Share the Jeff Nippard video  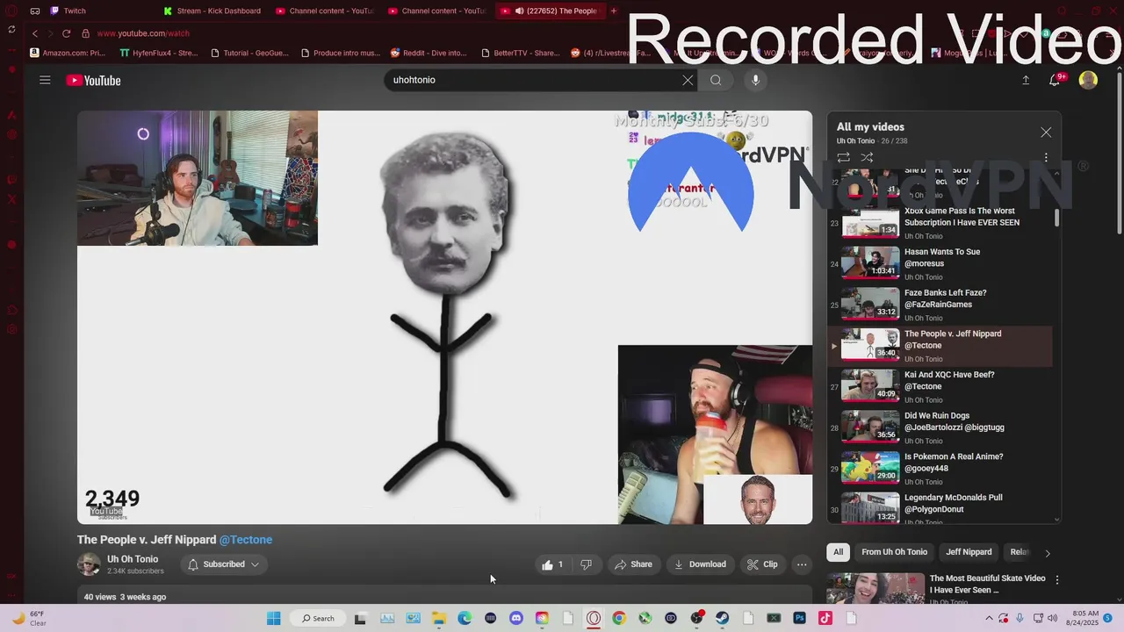click(633, 564)
